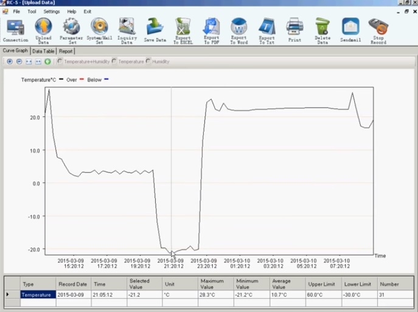Screen dimensions: 418x312
Task: Open Parameter Set from the toolbar
Action: coord(71,27)
